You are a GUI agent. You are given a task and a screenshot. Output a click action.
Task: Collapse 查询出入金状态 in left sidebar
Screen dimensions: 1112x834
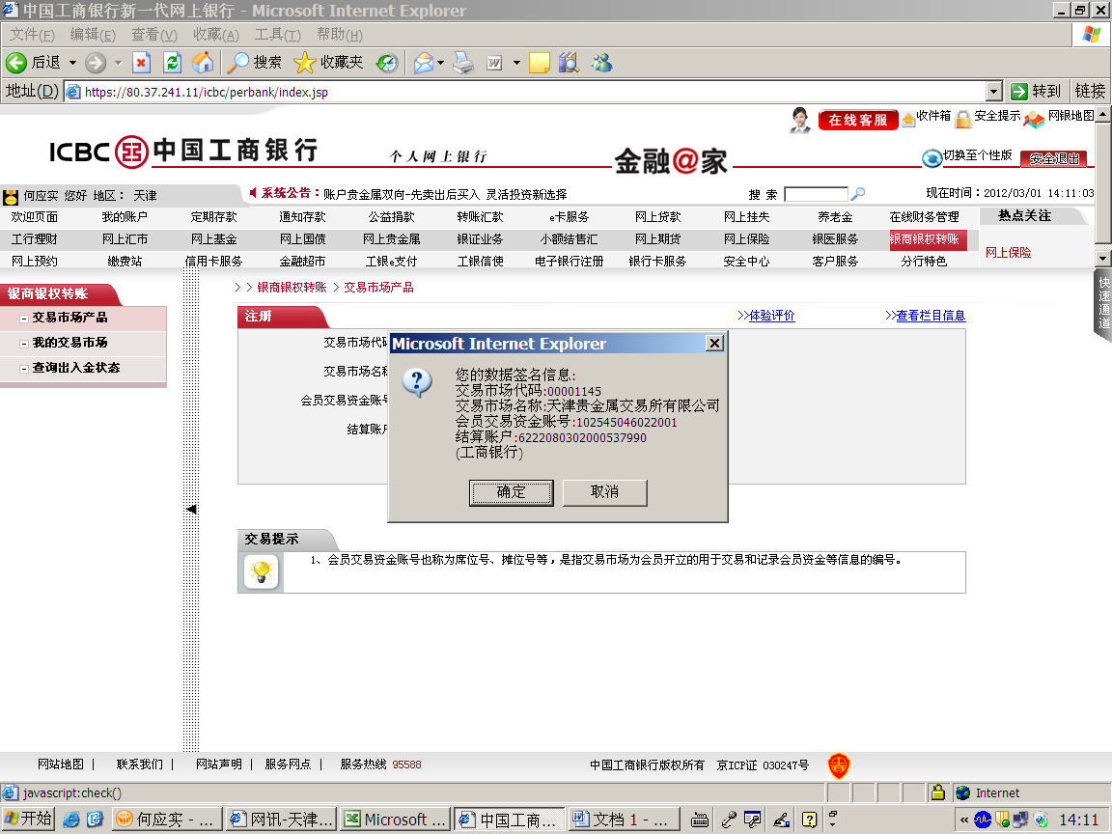(24, 369)
